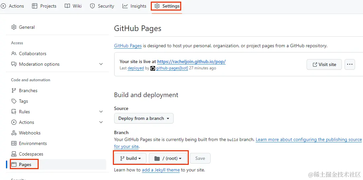Expand the Actions settings chevron
363x180 pixels.
pyautogui.click(x=101, y=122)
